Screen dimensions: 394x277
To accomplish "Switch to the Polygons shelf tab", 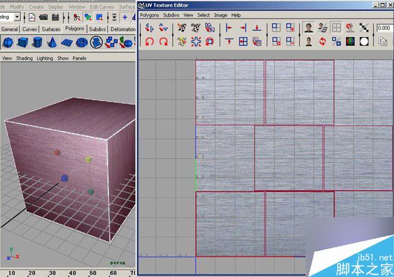I will pos(74,29).
